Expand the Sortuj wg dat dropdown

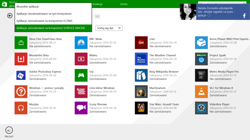pos(109,28)
